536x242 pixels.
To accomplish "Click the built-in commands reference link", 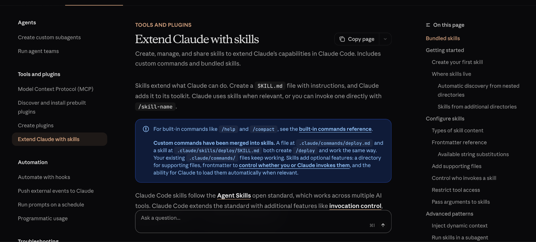I will pyautogui.click(x=335, y=129).
